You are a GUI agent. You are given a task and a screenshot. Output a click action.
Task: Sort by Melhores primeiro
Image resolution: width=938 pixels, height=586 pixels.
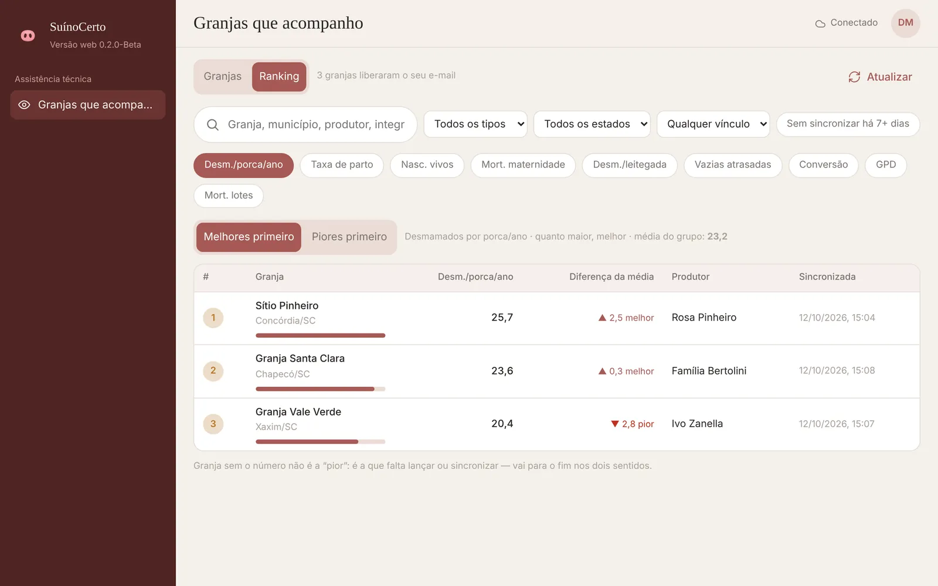point(249,237)
